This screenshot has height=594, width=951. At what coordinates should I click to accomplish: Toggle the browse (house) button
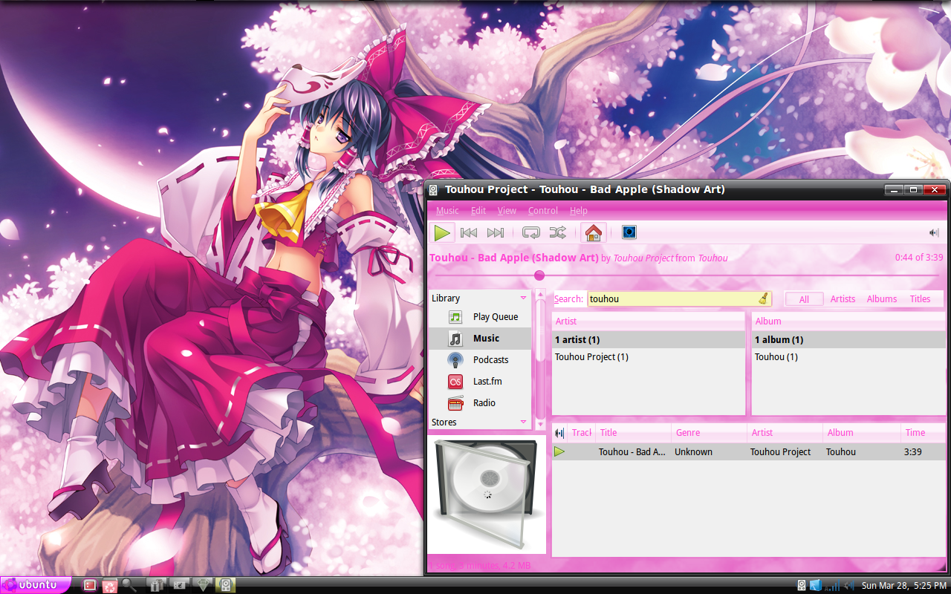593,233
